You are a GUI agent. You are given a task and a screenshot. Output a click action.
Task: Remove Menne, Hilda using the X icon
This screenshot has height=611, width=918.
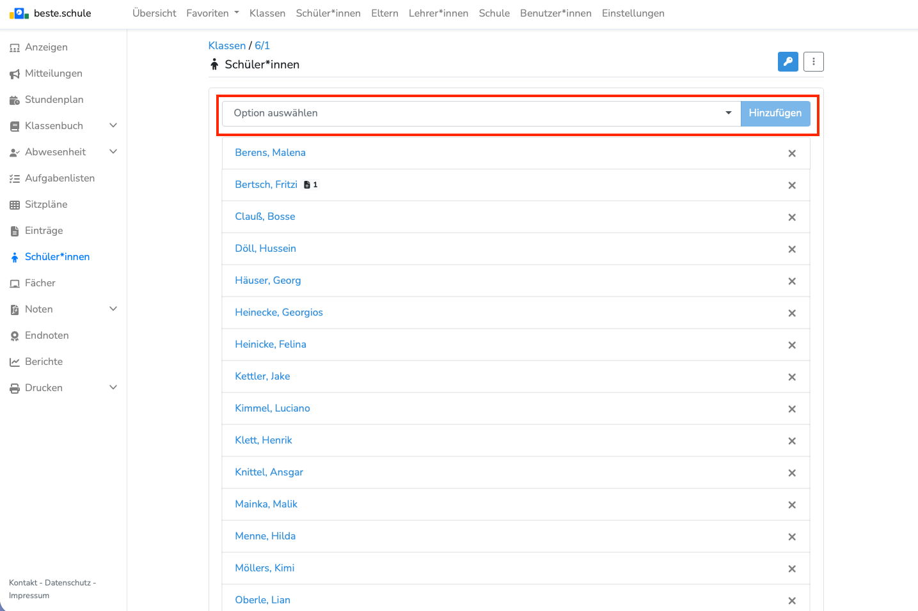coord(791,537)
